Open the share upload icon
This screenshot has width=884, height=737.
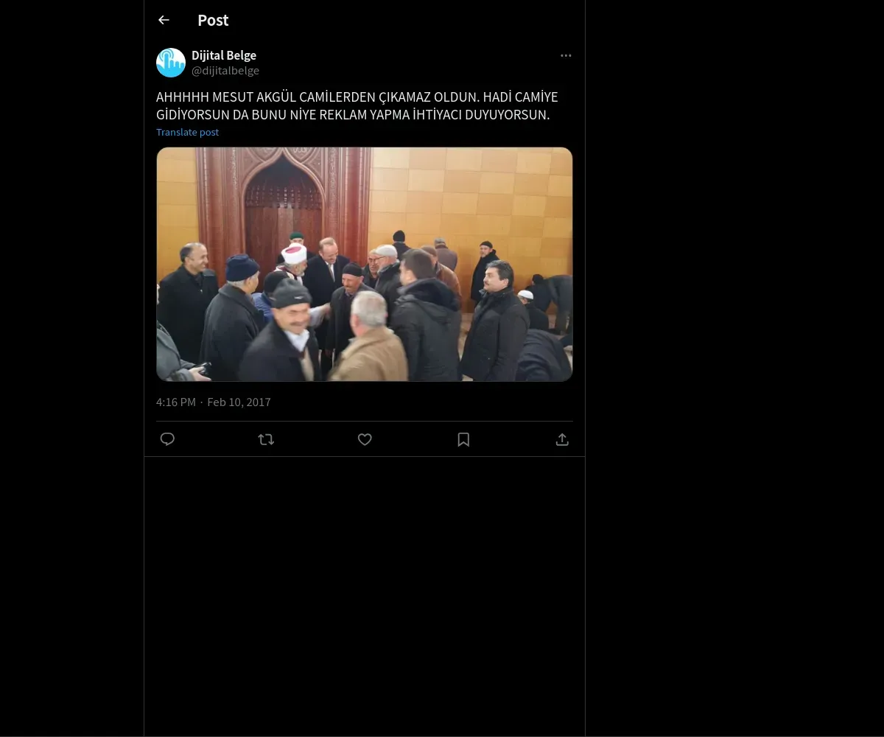[562, 439]
